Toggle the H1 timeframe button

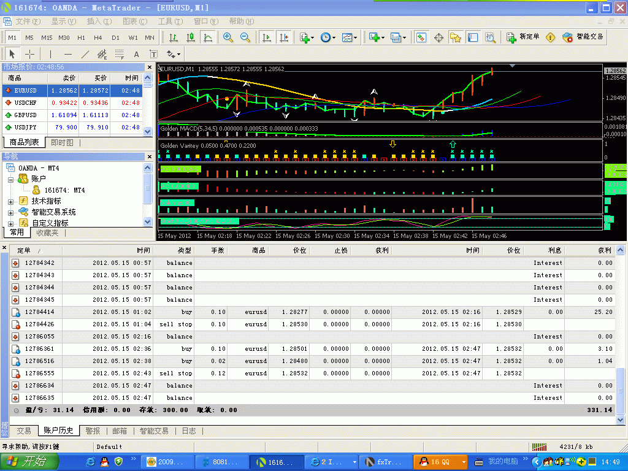80,37
